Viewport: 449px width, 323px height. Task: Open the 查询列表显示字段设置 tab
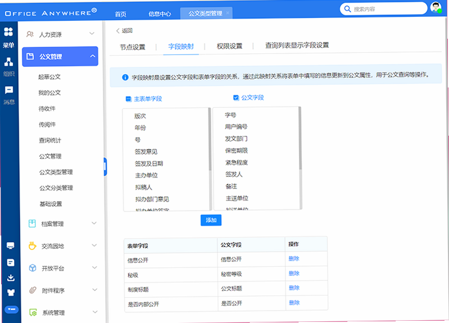click(297, 46)
